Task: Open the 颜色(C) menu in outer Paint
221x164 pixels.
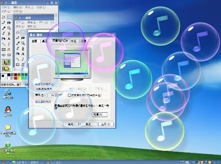Action: [6, 11]
